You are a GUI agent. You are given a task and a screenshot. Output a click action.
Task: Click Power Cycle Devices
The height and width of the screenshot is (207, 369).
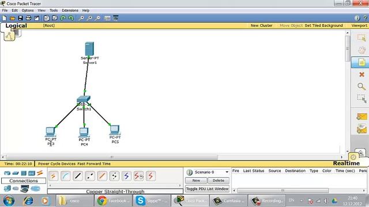pos(57,164)
